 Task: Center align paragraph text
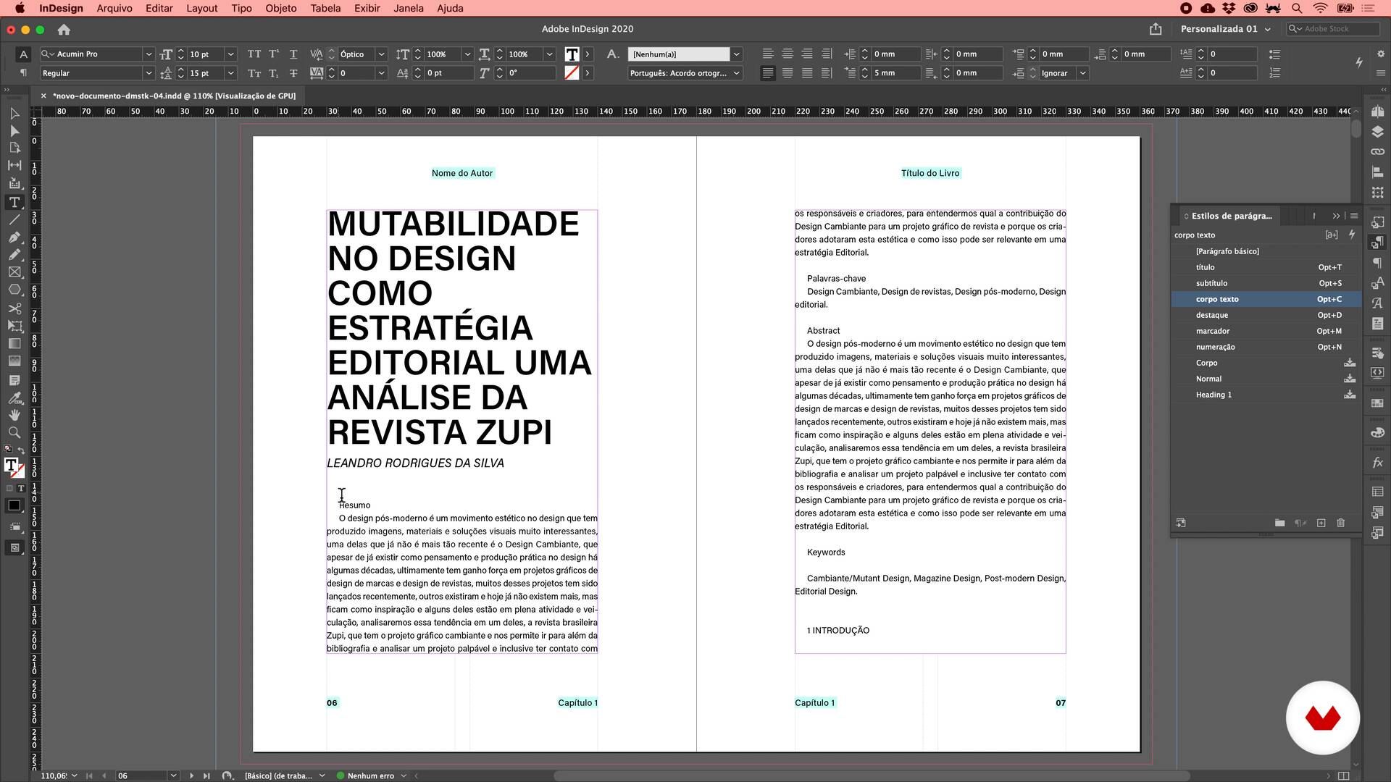click(788, 54)
